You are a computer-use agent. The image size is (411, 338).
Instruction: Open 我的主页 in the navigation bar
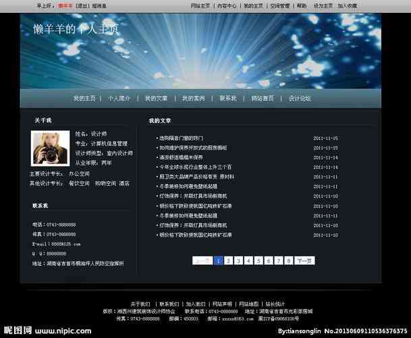(x=84, y=98)
